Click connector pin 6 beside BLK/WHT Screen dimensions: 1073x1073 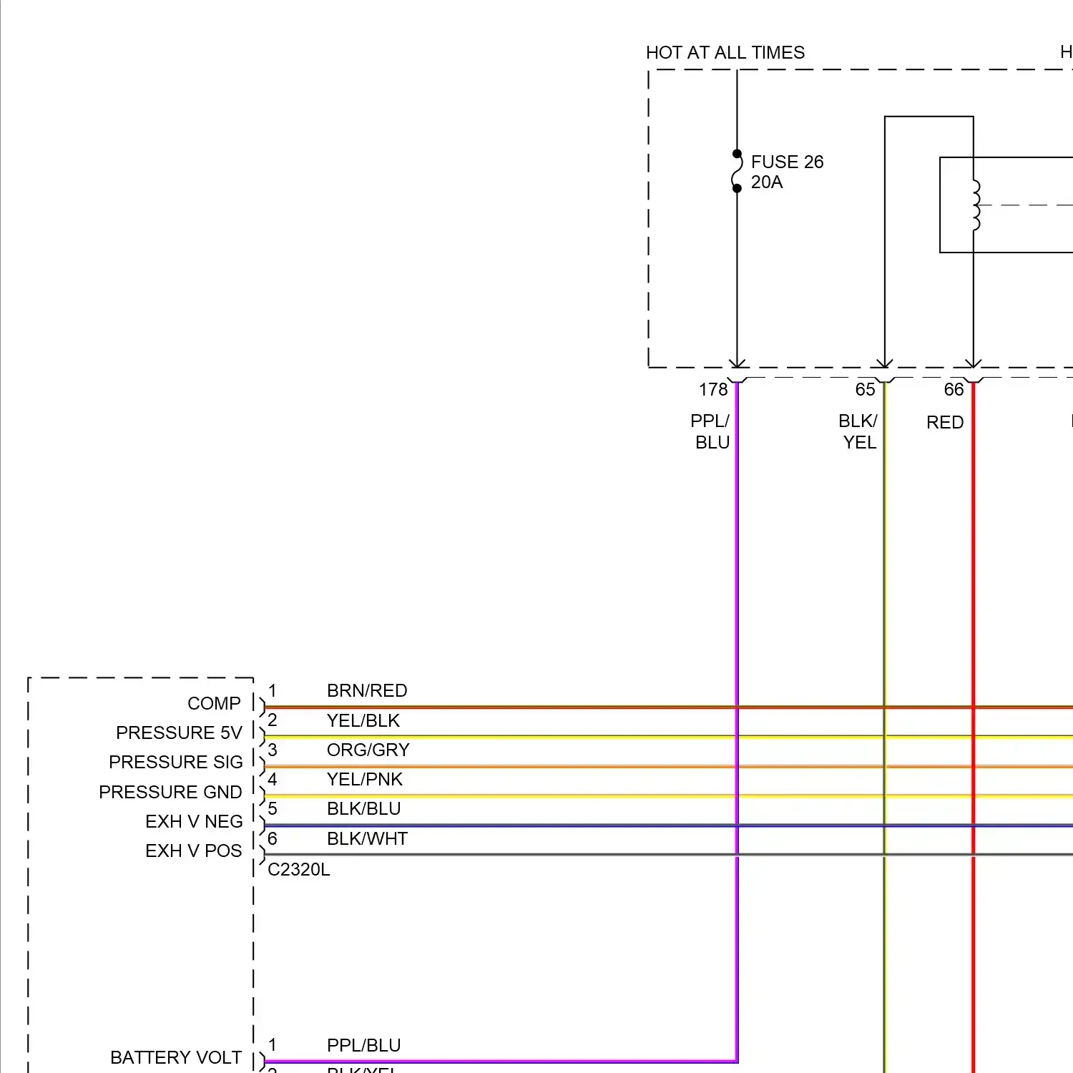[273, 838]
